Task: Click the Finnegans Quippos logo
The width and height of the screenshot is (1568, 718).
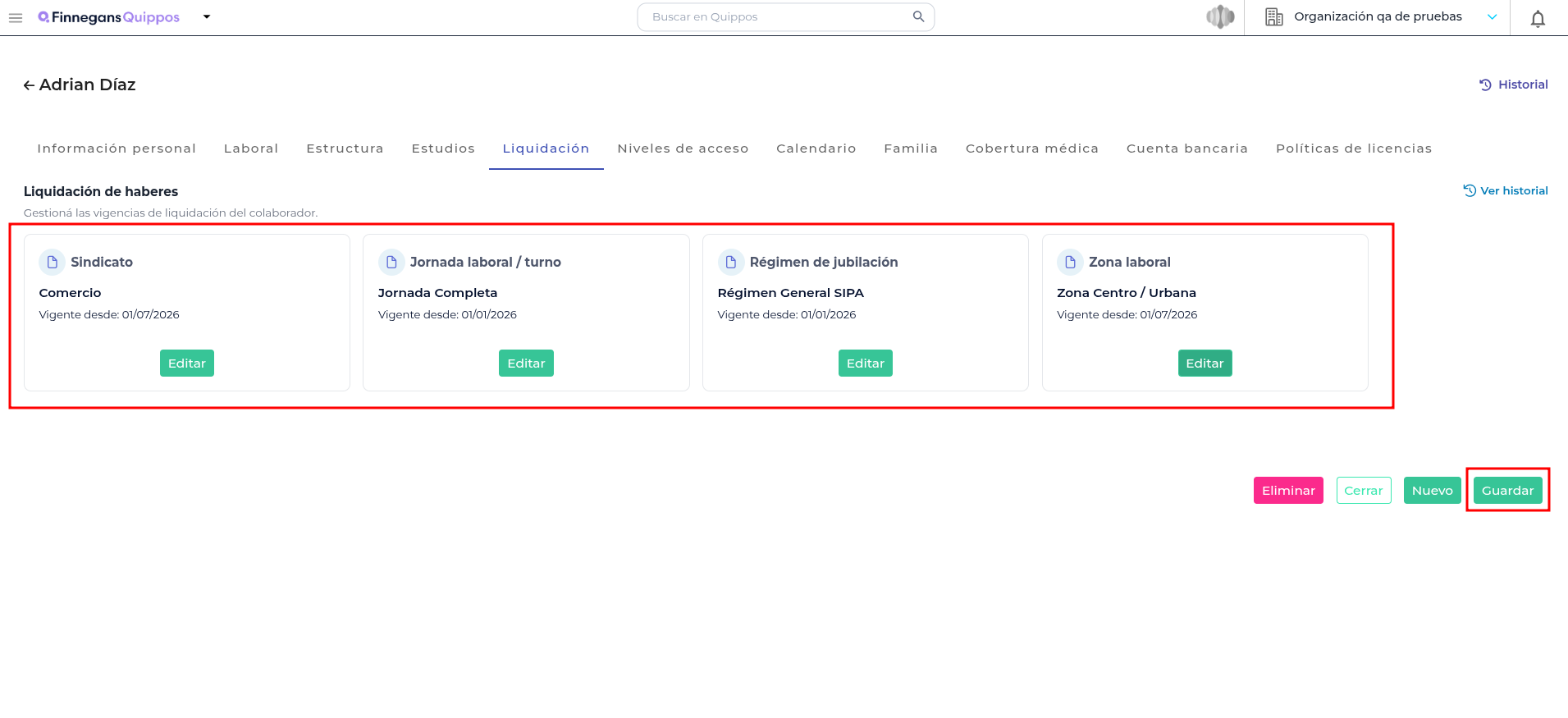Action: (x=108, y=17)
